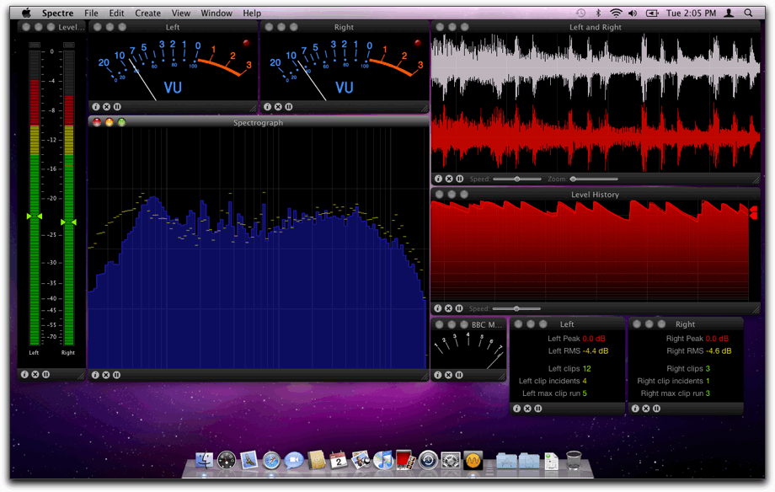Show info for the Level History panel
The width and height of the screenshot is (775, 492).
(x=438, y=308)
